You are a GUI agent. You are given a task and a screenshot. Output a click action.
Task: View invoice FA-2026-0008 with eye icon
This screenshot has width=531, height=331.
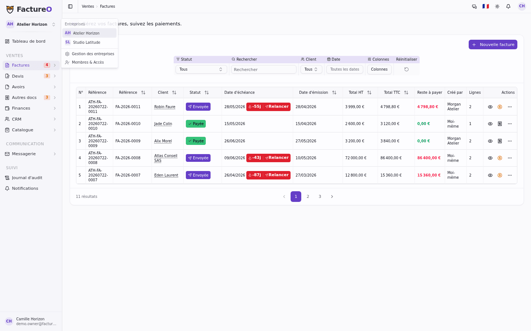click(490, 158)
